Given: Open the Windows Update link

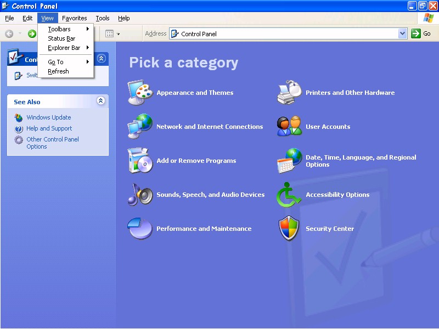Looking at the screenshot, I should point(49,117).
